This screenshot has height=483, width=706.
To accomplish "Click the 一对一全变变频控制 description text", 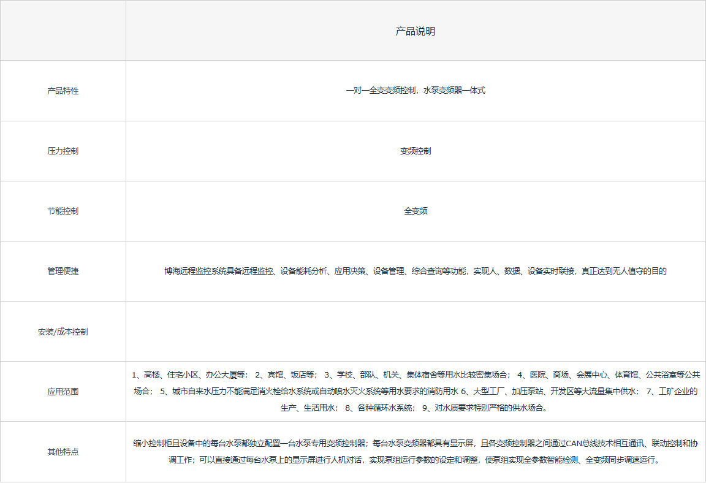I will [416, 91].
